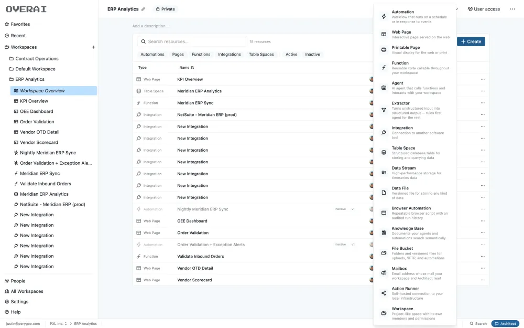Click the pencil icon next to ERP Analytics title
524x328 pixels.
pos(144,9)
